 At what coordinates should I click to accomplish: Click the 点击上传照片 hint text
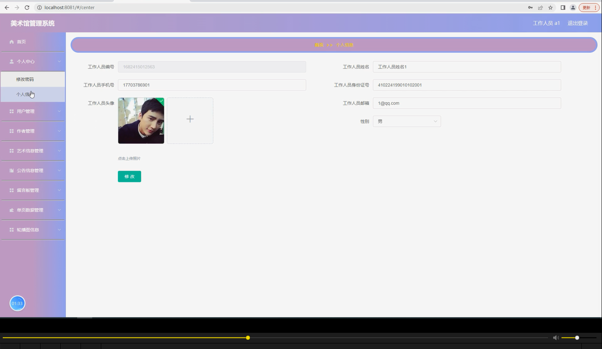pyautogui.click(x=129, y=159)
